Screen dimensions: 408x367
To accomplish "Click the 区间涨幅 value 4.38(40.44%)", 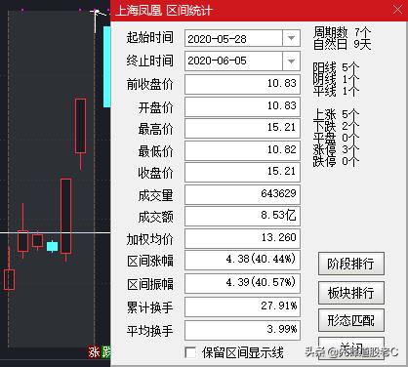I will pos(242,260).
